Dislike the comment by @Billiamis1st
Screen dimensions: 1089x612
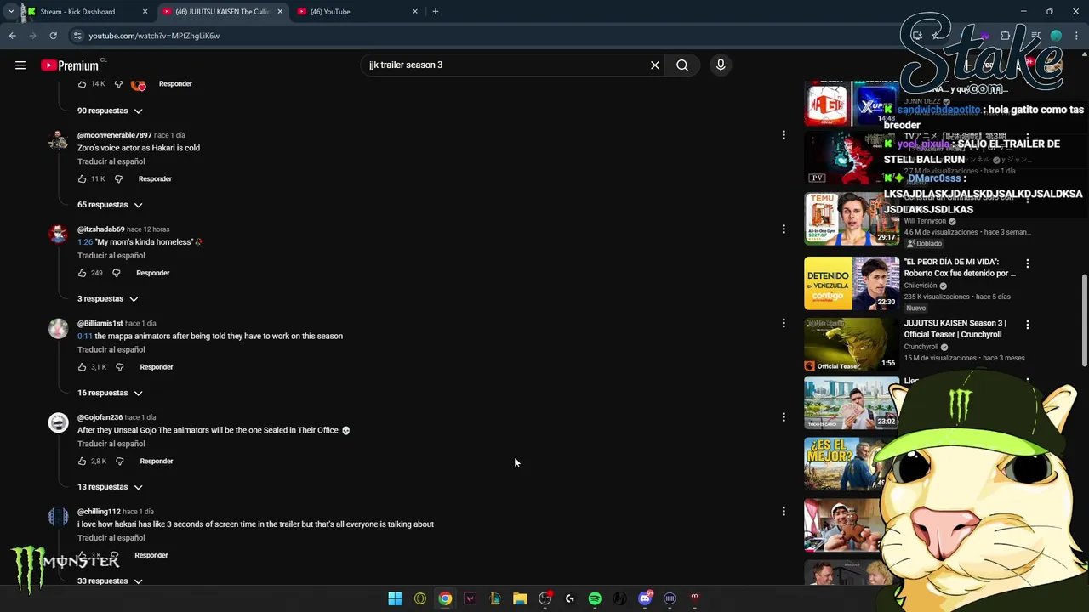119,367
